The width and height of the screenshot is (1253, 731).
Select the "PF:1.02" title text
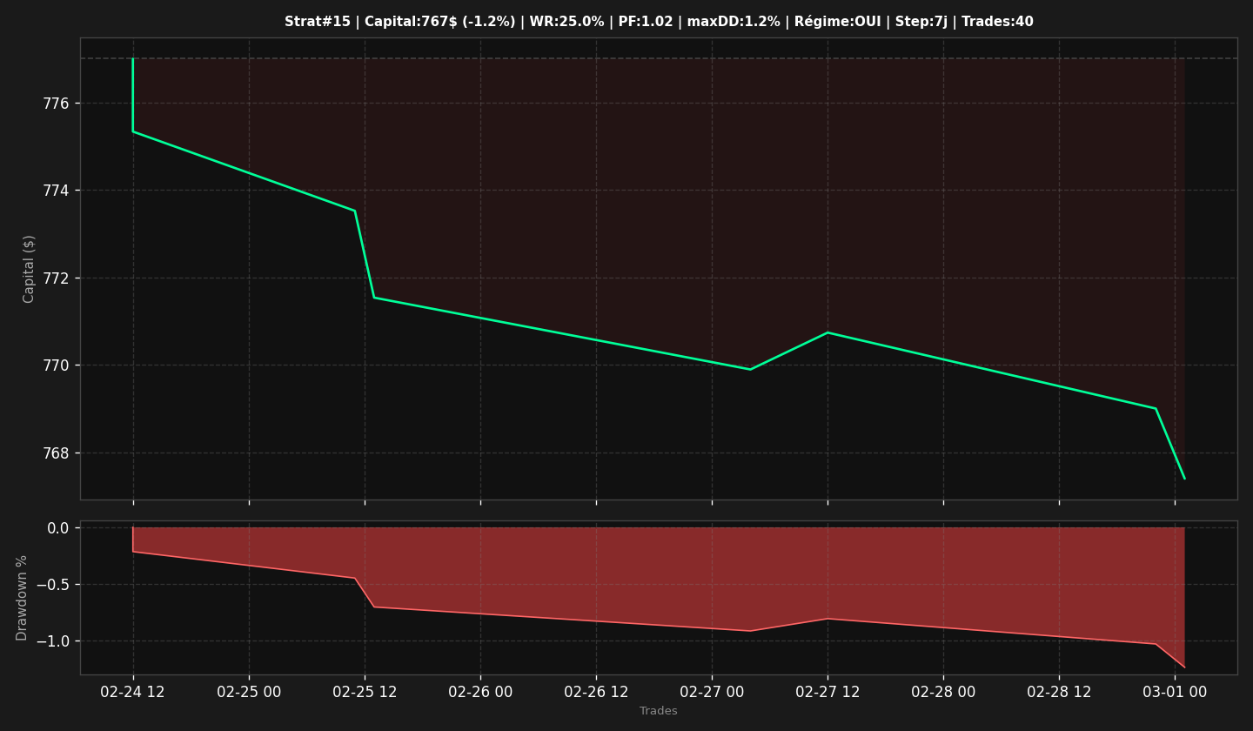coord(646,22)
